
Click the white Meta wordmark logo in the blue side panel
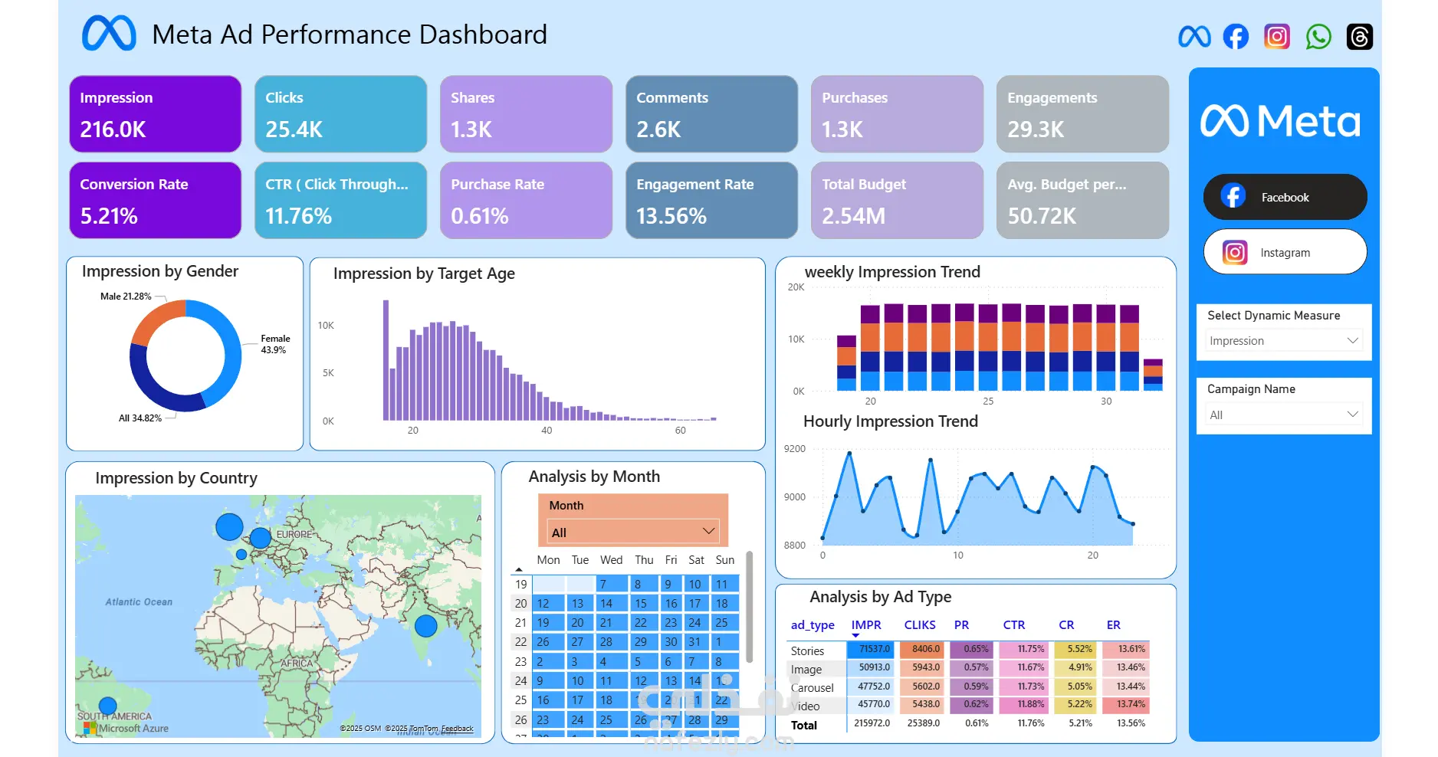pyautogui.click(x=1280, y=121)
